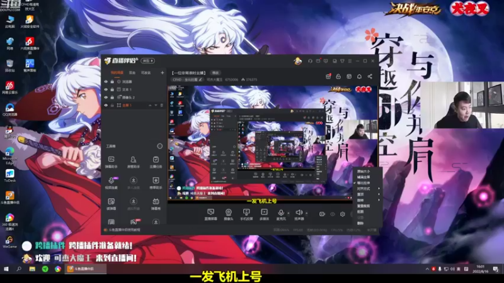Click the share icon above the preview
504x283 pixels.
tap(370, 76)
